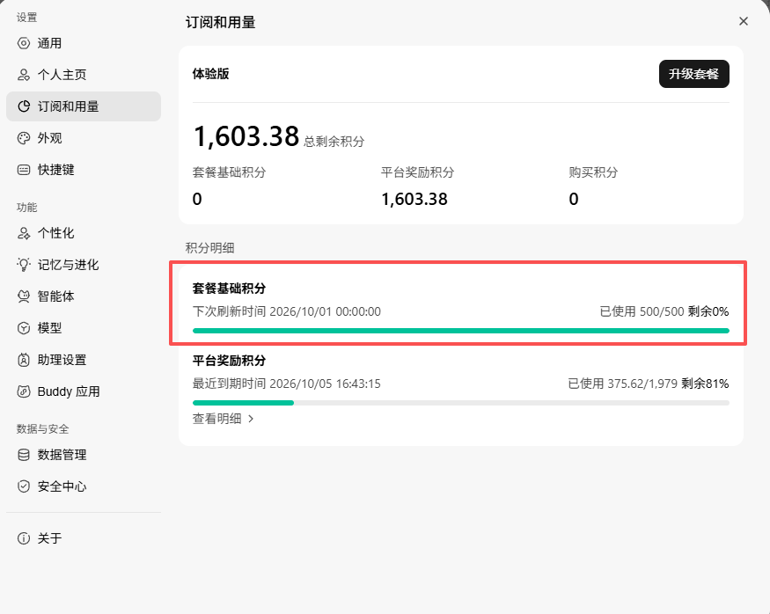Open 助理设置 page label
The height and width of the screenshot is (614, 770).
click(x=62, y=360)
